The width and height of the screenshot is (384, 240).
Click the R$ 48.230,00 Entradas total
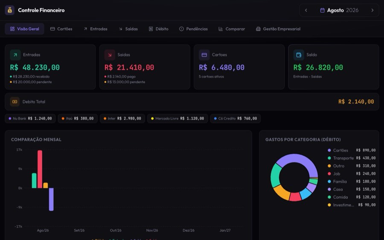click(35, 67)
